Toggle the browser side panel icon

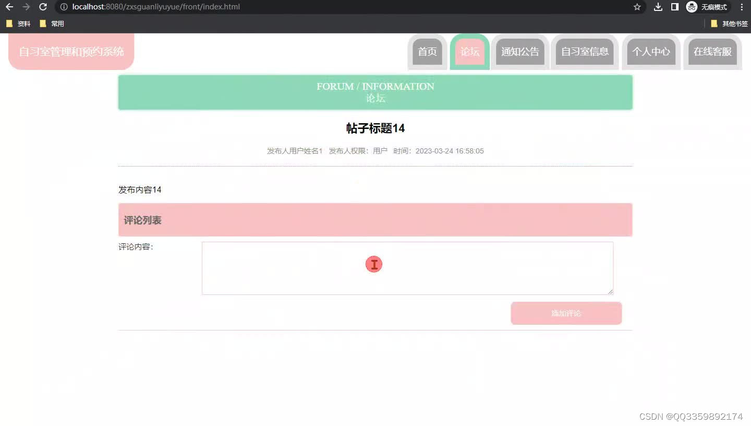[675, 7]
